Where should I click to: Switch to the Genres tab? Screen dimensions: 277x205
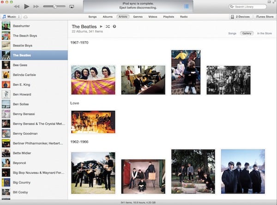coord(138,17)
